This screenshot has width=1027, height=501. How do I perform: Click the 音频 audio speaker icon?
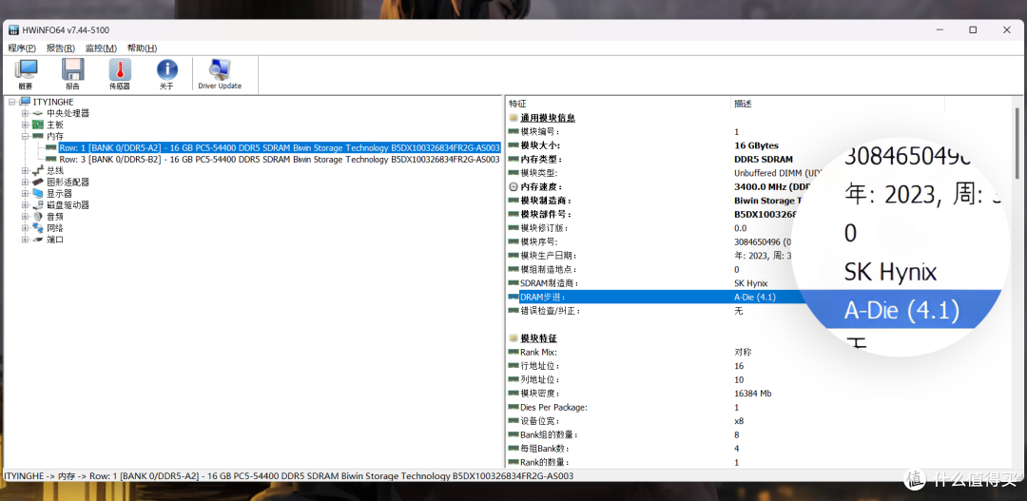pyautogui.click(x=38, y=216)
